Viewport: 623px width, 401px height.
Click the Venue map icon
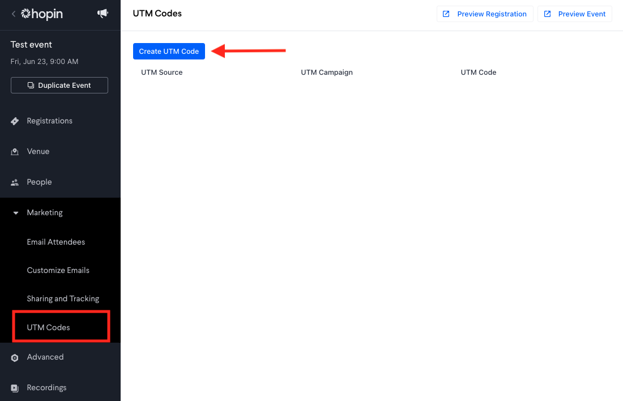click(15, 152)
